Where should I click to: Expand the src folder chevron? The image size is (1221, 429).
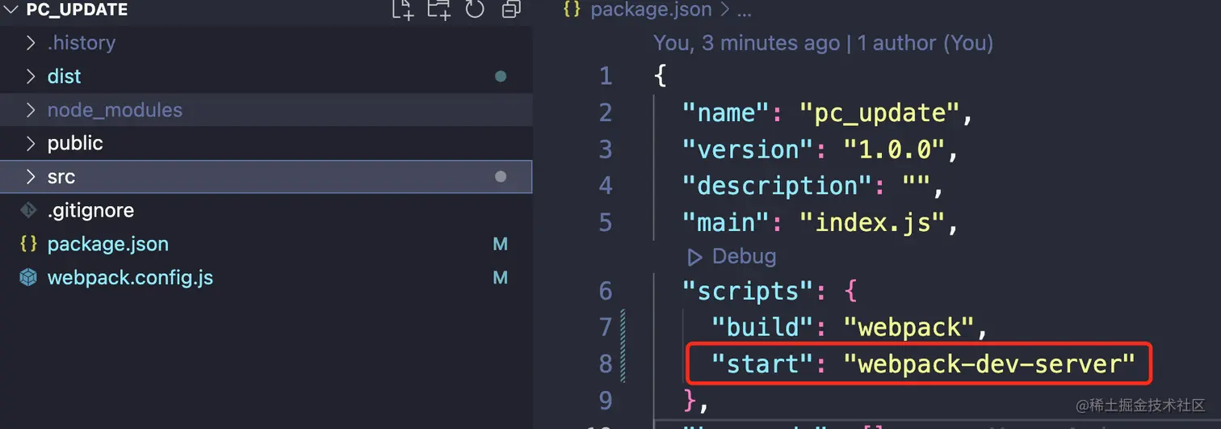tap(31, 176)
